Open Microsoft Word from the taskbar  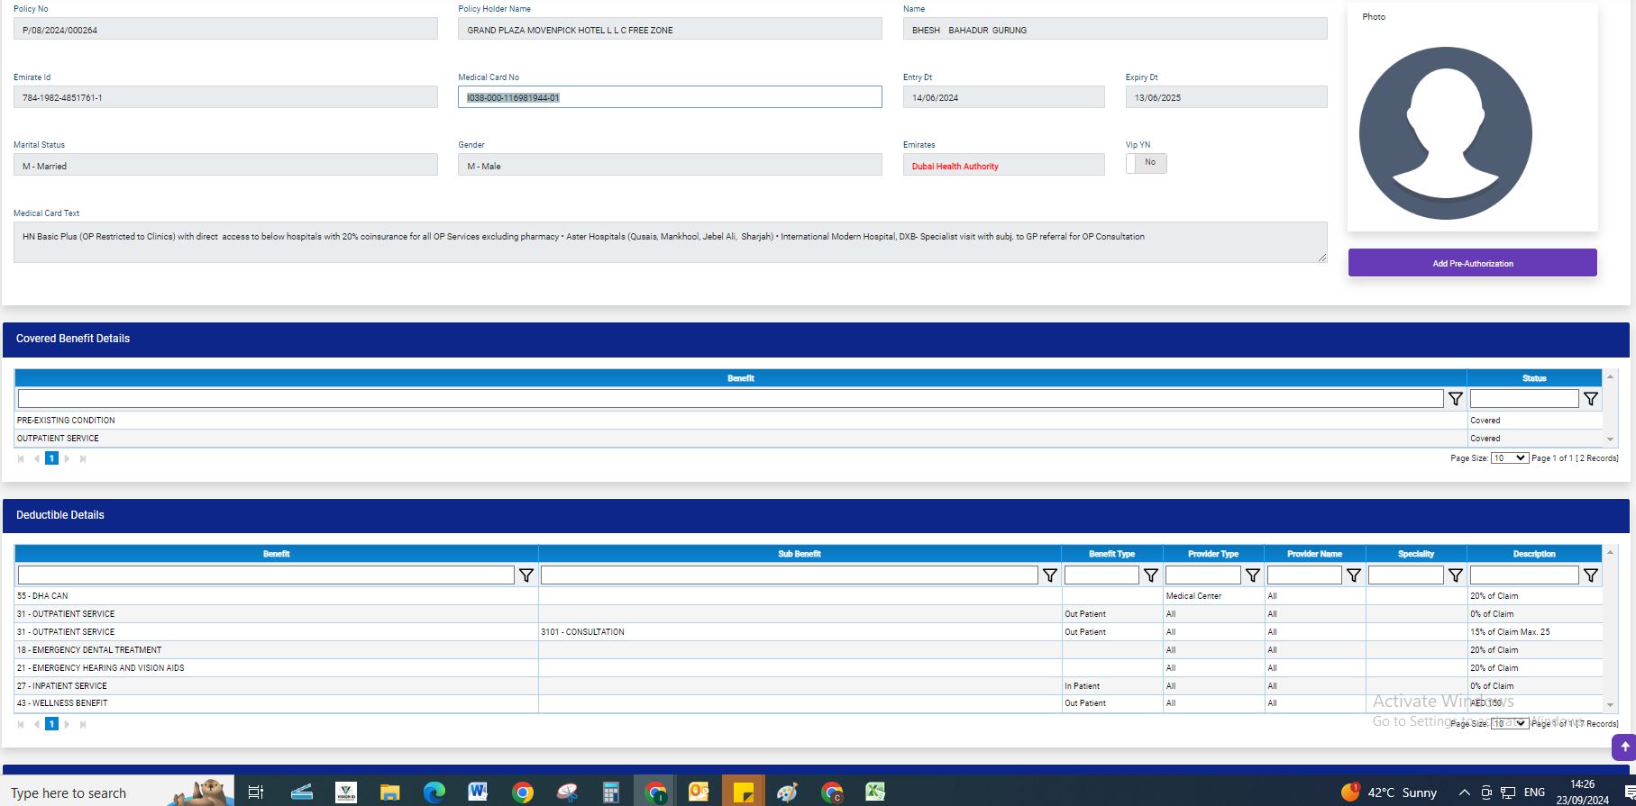pyautogui.click(x=478, y=792)
